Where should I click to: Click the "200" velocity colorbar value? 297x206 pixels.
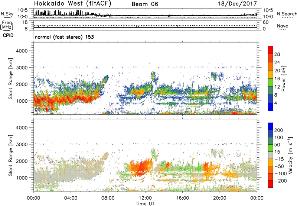[279, 130]
